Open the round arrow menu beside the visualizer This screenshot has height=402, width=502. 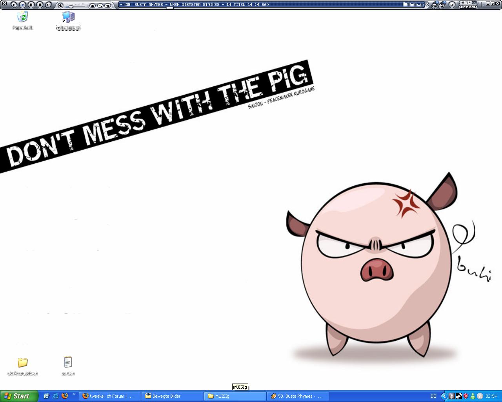427,5
